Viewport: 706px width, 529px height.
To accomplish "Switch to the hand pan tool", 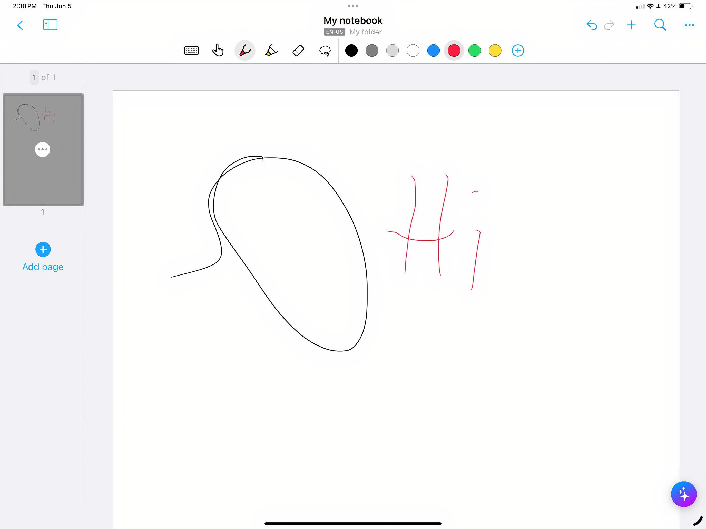I will 218,50.
